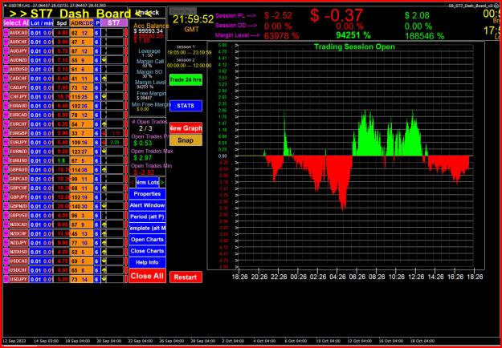Click the yellow up arrow in USDCHF row
This screenshot has height=348, width=502.
(104, 270)
